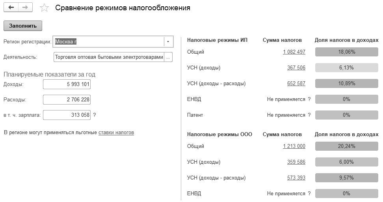Viewport: 383px width, 202px height.
Task: Click question mark beside ООО ЕНВД row
Action: click(x=309, y=194)
